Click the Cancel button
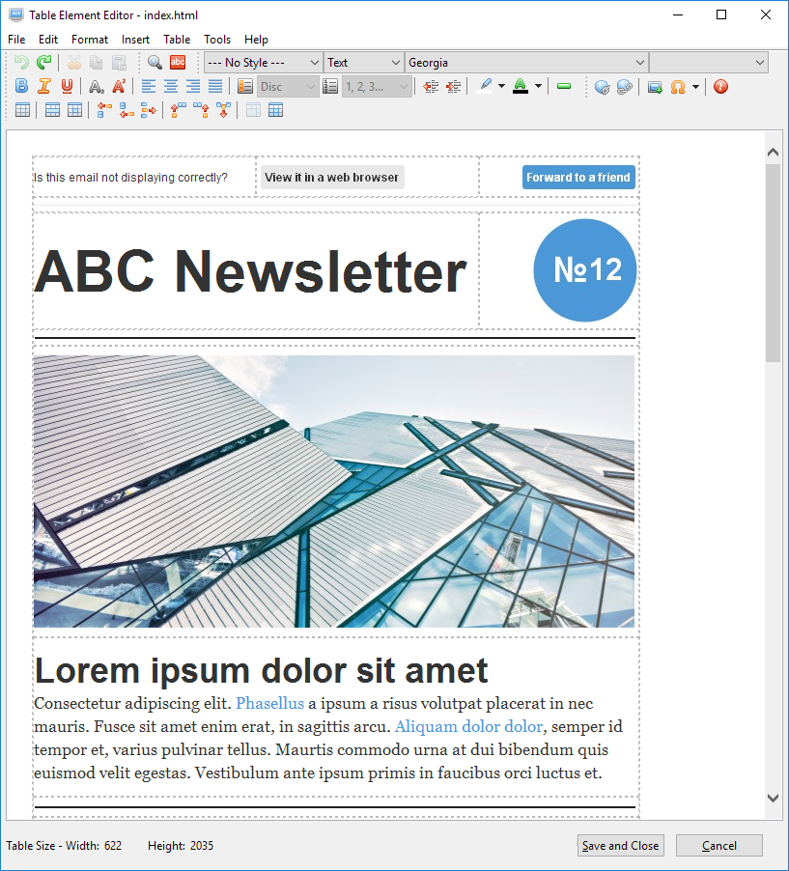 (719, 846)
